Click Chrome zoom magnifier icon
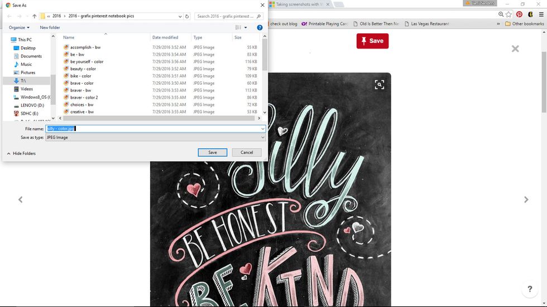547x307 pixels. tap(501, 14)
